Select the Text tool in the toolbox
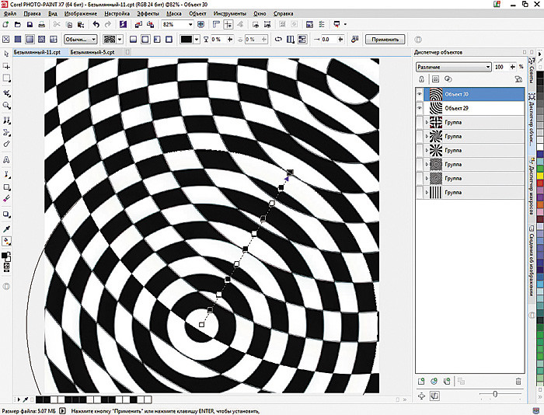Image resolution: width=544 pixels, height=415 pixels. [x=7, y=159]
